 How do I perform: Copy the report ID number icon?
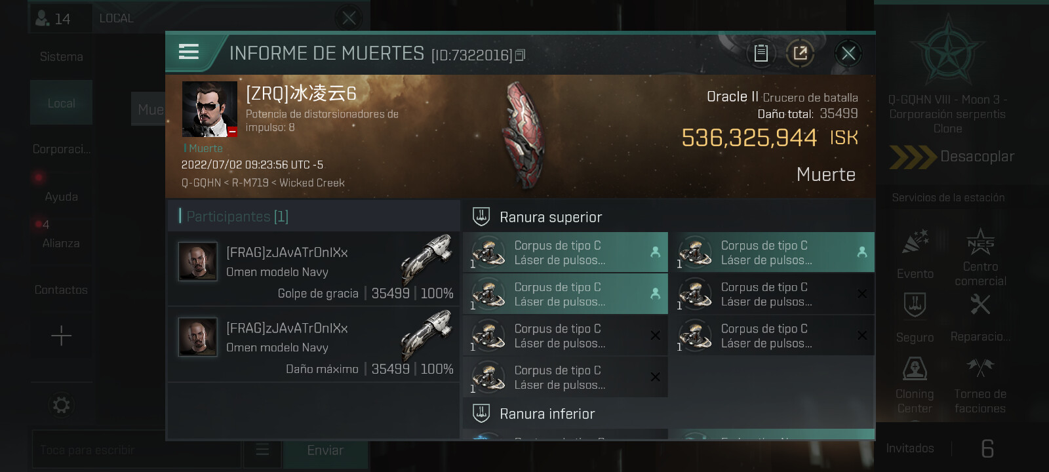[x=521, y=55]
